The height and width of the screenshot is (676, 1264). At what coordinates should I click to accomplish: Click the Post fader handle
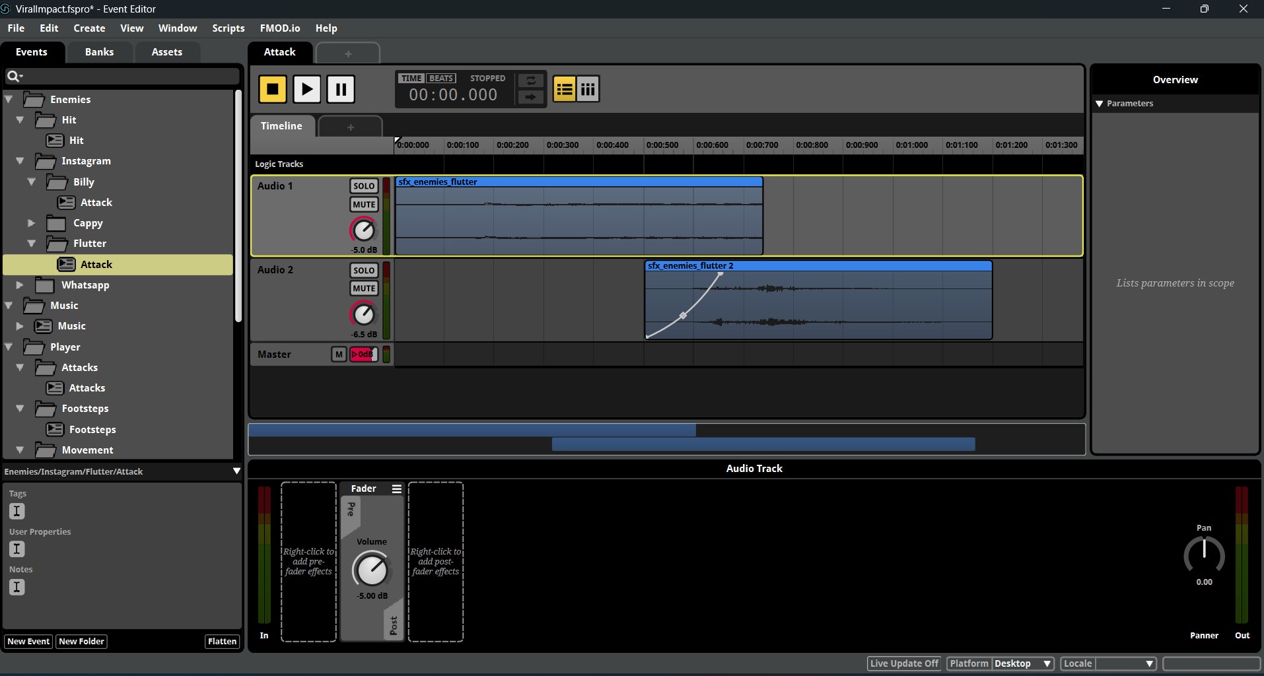[393, 624]
